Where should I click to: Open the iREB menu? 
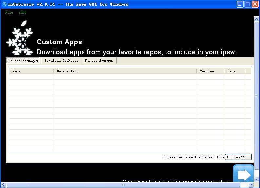click(x=23, y=12)
